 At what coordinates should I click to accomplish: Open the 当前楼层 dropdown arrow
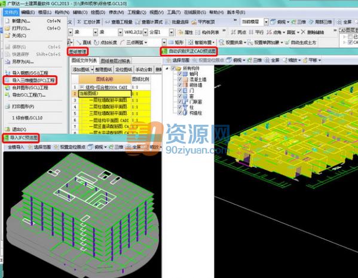(x=266, y=22)
